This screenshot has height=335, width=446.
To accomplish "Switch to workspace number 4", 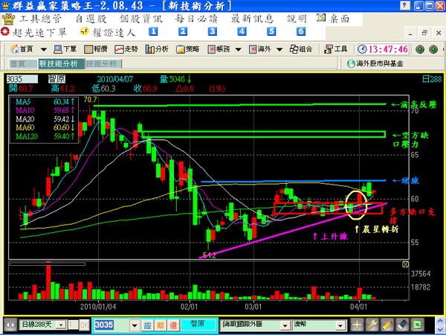I will click(242, 31).
